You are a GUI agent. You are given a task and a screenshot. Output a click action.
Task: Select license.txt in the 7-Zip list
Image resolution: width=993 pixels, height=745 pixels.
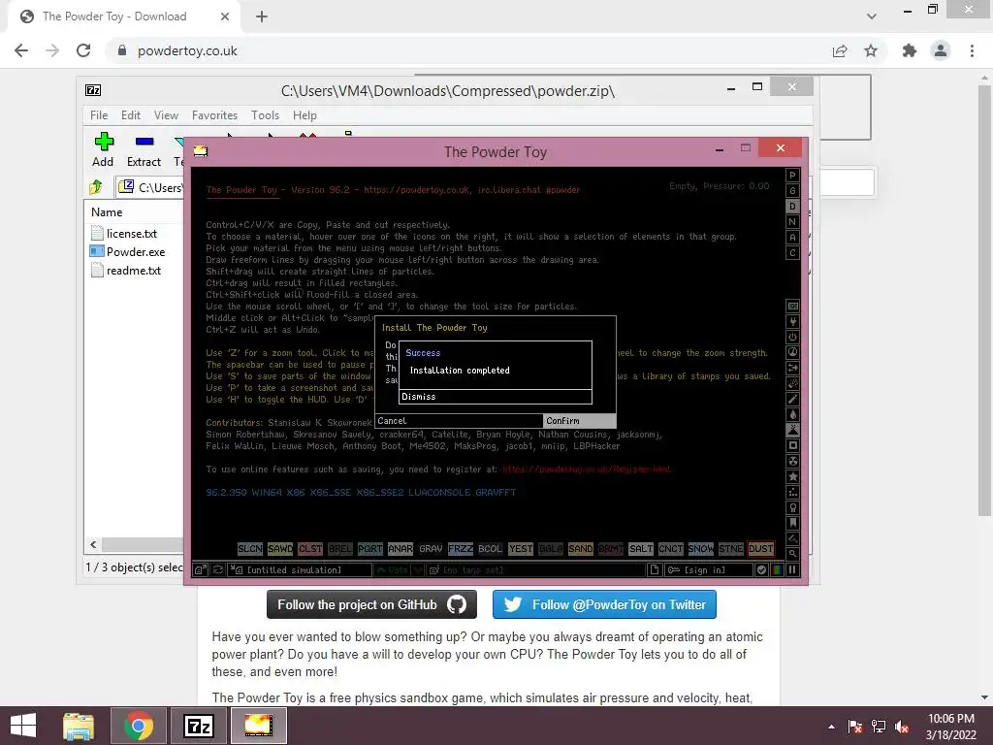[x=131, y=234]
